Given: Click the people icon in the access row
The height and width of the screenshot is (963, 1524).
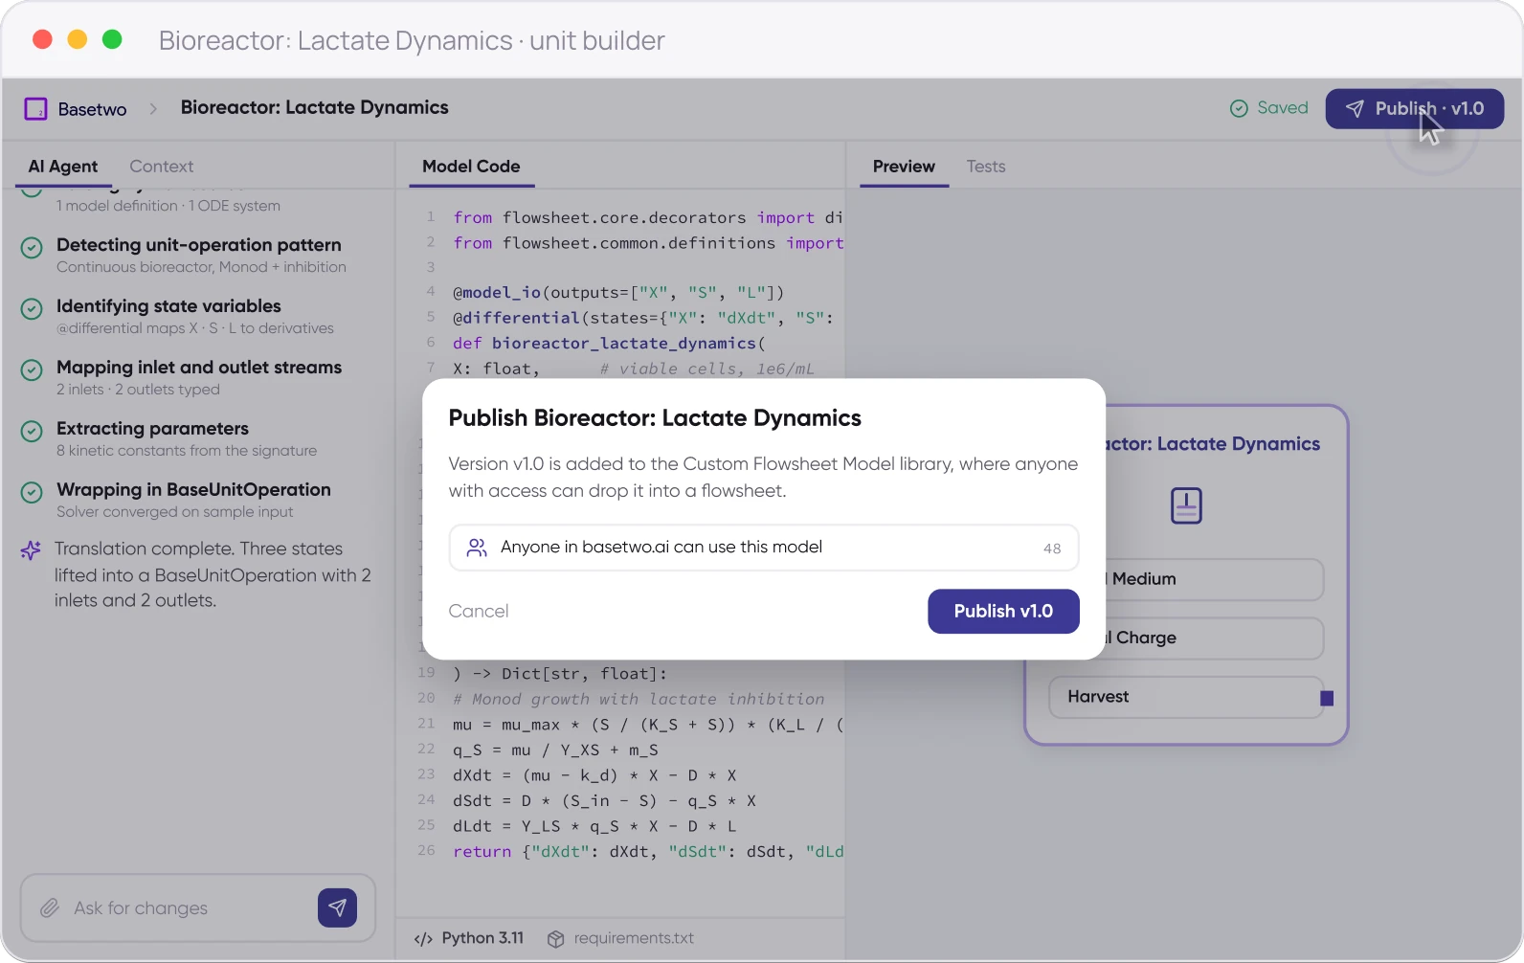Looking at the screenshot, I should click(x=476, y=548).
